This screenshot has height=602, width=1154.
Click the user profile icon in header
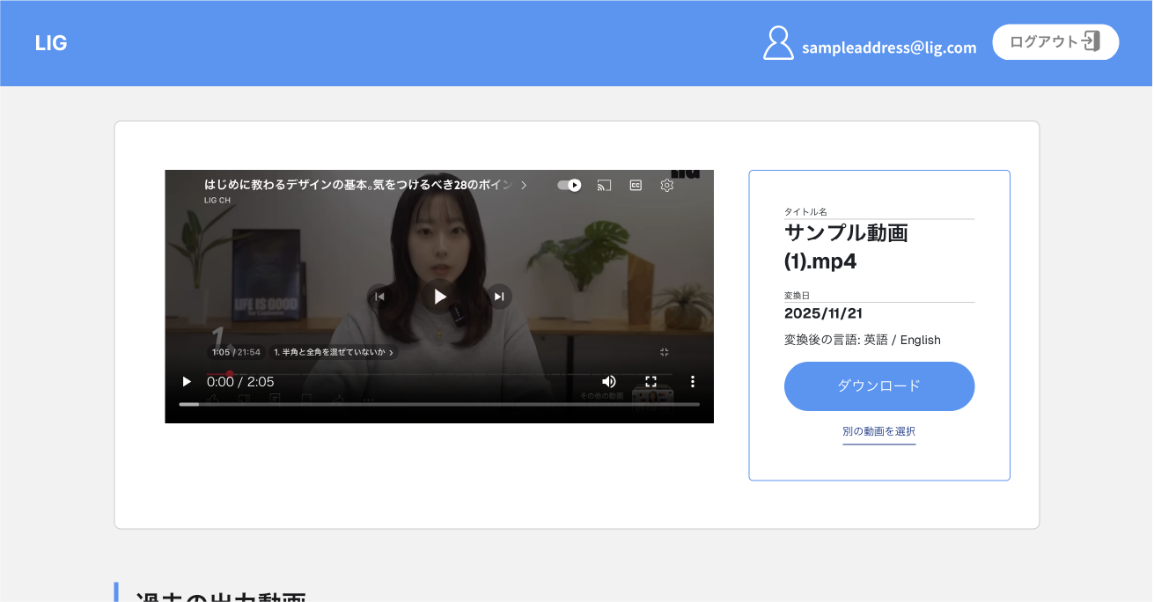[778, 43]
